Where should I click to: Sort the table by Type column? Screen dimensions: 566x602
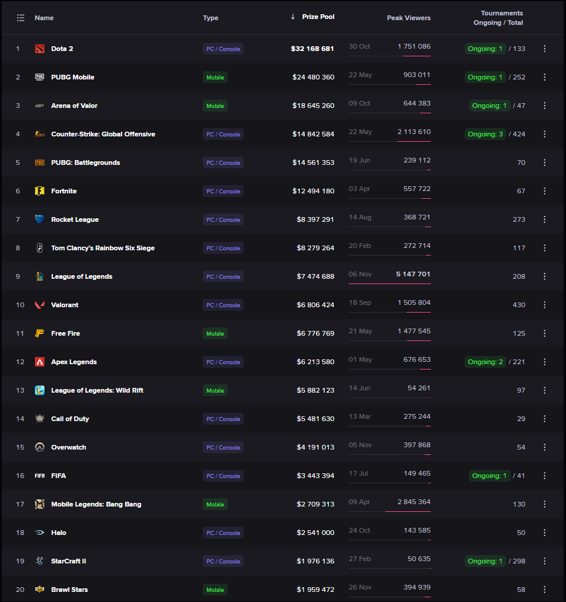tap(210, 18)
